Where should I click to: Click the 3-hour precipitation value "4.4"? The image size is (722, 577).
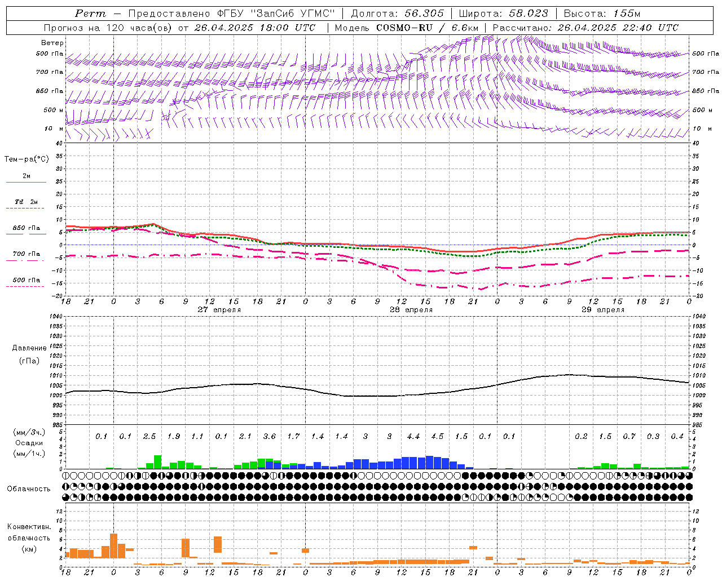click(x=413, y=436)
